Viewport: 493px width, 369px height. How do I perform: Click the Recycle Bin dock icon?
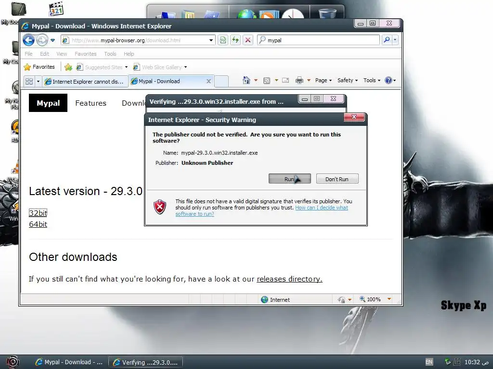click(327, 13)
